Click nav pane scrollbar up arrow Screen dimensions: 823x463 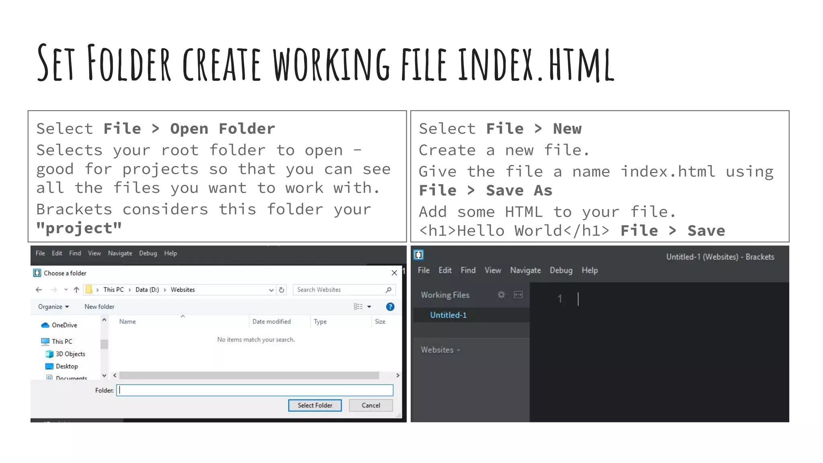tap(104, 320)
